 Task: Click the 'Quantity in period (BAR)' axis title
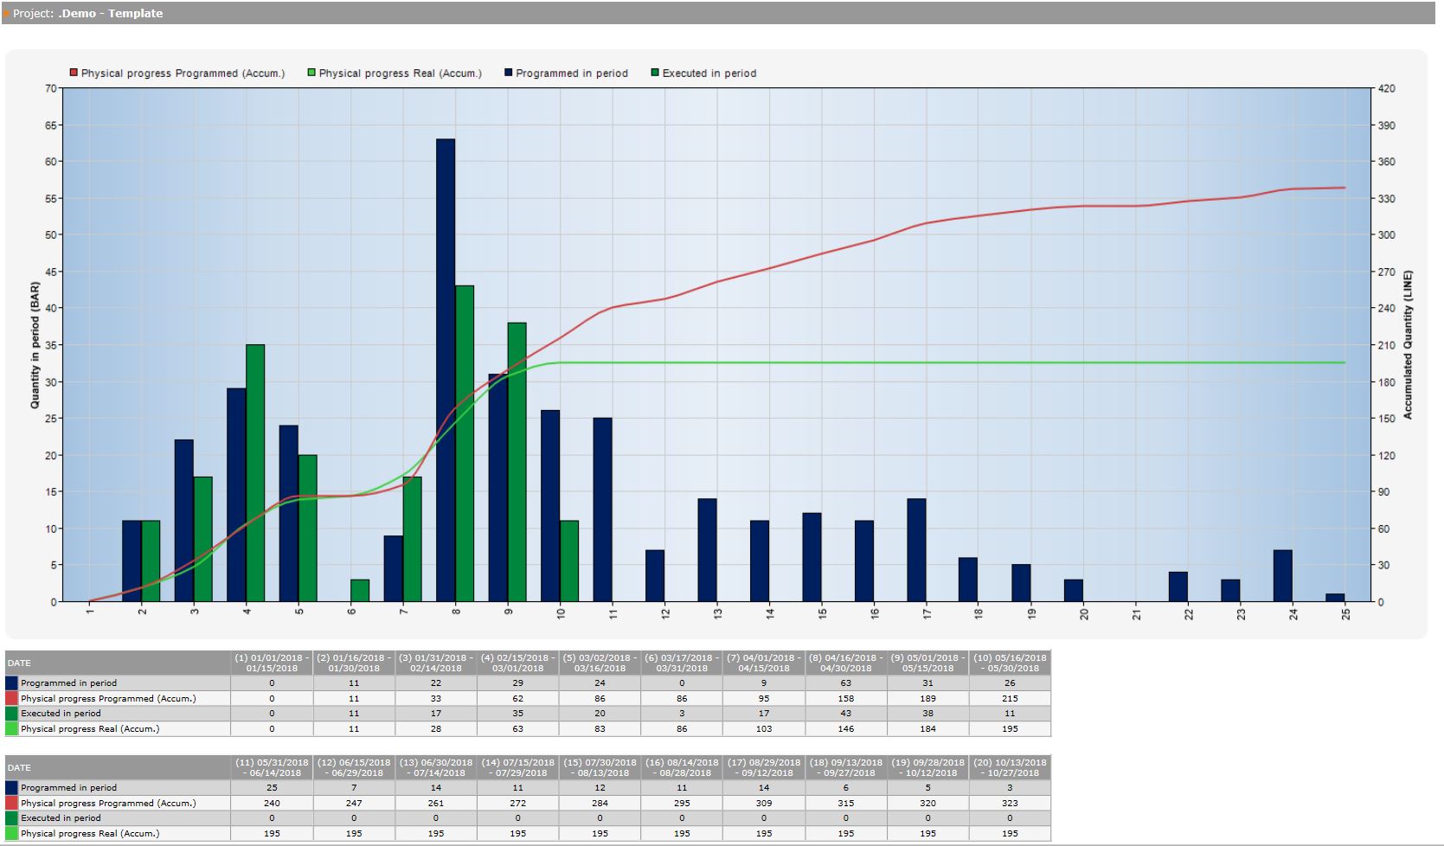pos(35,345)
